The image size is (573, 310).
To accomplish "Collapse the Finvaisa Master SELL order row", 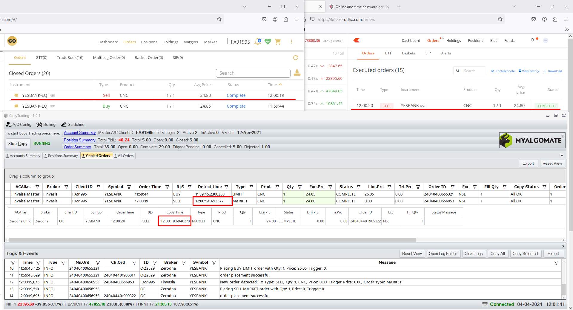I will point(8,201).
